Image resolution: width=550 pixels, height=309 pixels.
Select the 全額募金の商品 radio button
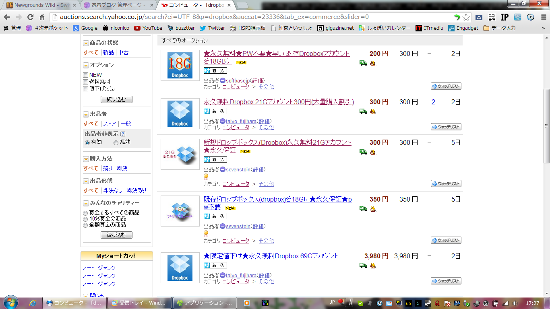click(x=85, y=225)
